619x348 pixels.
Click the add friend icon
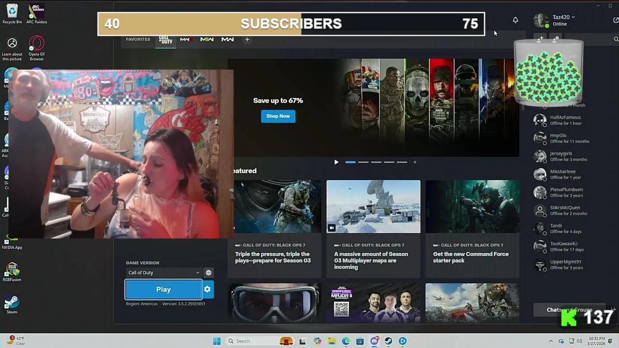(x=541, y=38)
